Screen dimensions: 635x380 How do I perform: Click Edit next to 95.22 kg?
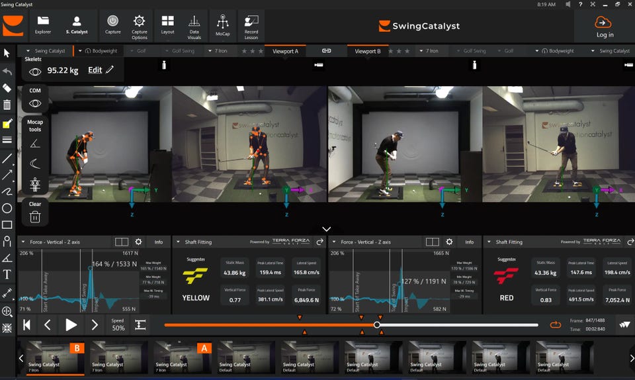[x=101, y=70]
